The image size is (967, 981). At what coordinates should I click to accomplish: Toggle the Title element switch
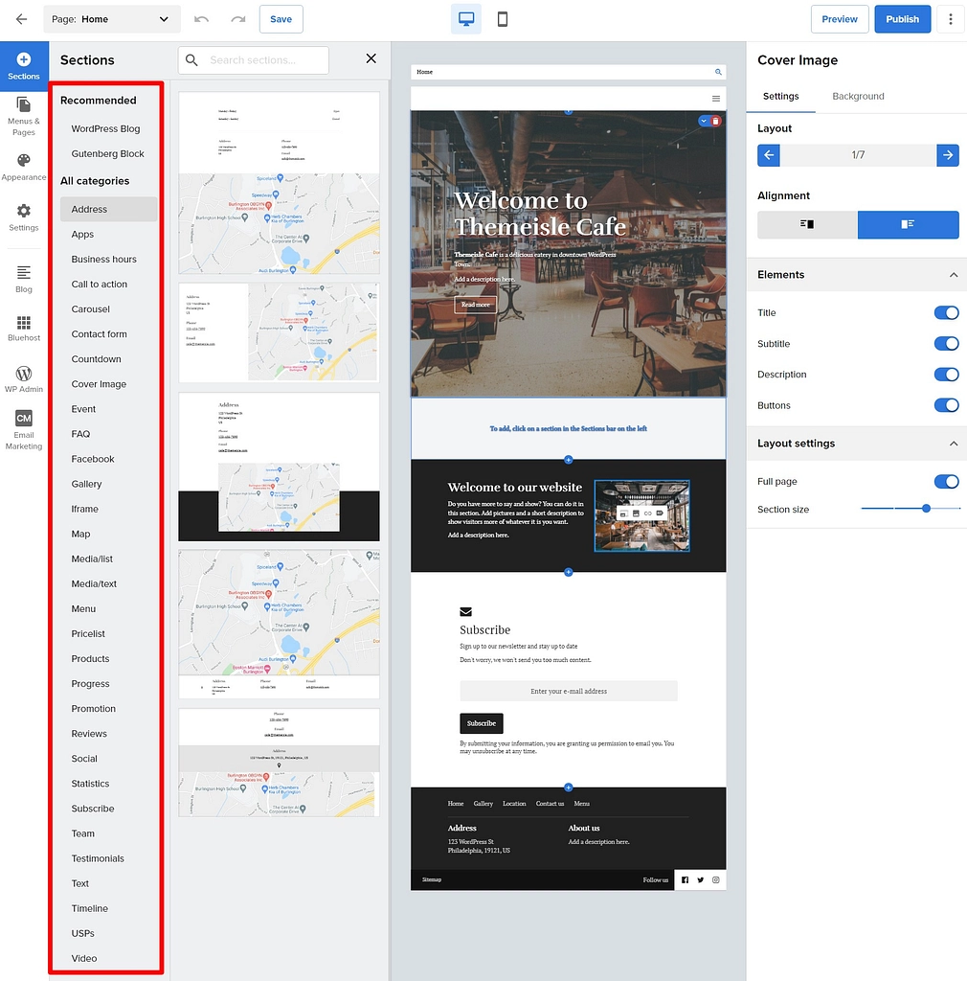click(x=946, y=312)
